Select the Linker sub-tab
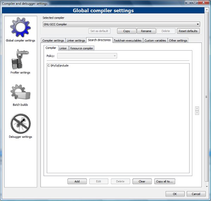The image size is (211, 201). tap(63, 48)
